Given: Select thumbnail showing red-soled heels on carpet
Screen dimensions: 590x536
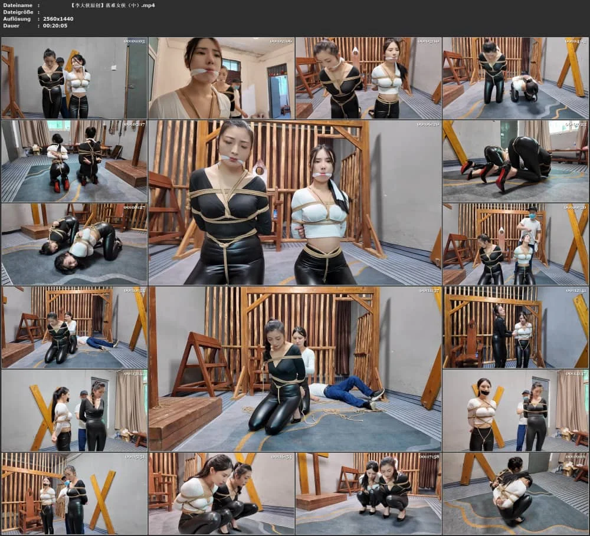Looking at the screenshot, I should tap(515, 162).
